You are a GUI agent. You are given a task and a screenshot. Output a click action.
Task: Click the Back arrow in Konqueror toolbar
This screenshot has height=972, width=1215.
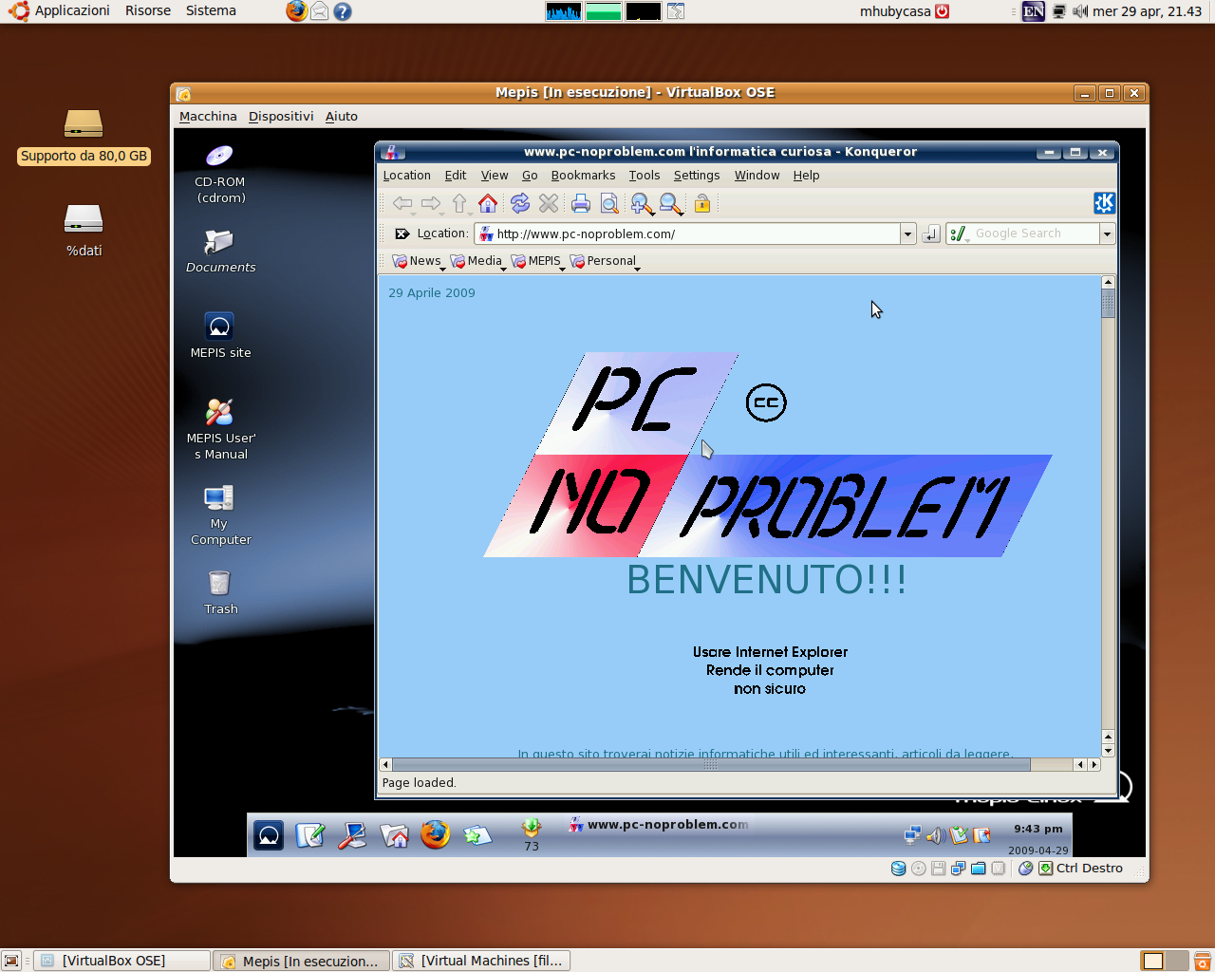(x=402, y=203)
